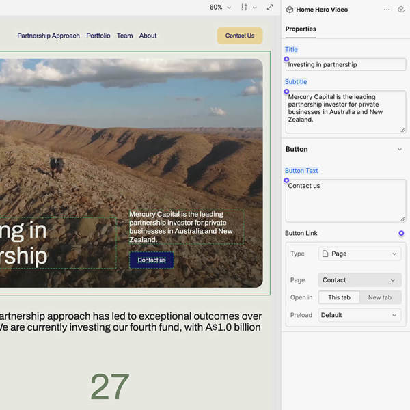Image resolution: width=410 pixels, height=410 pixels.
Task: Click the Button Text label link
Action: (301, 171)
